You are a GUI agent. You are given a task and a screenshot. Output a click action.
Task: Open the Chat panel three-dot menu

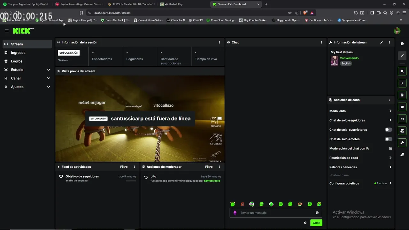pos(321,42)
